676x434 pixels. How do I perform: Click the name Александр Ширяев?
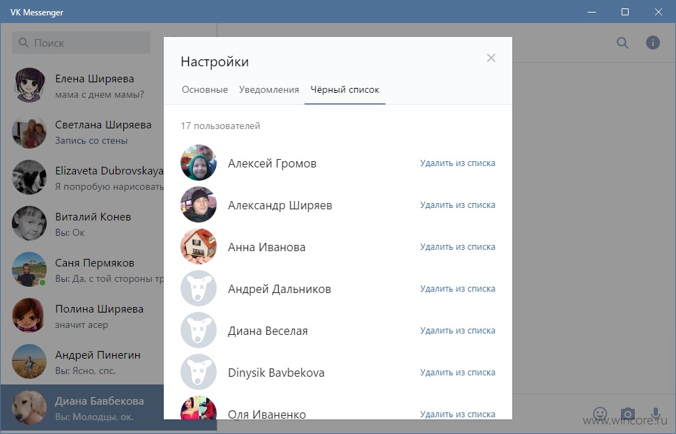point(279,206)
